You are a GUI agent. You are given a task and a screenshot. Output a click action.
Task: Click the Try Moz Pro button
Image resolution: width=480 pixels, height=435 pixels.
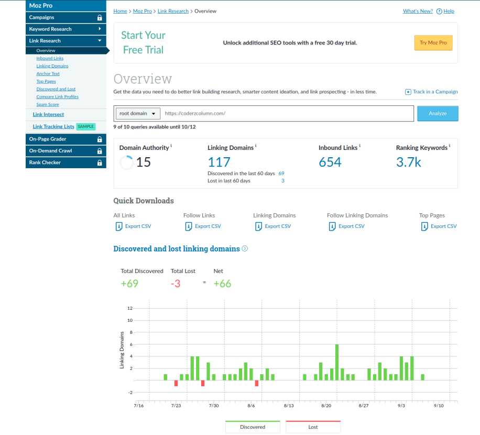[433, 43]
